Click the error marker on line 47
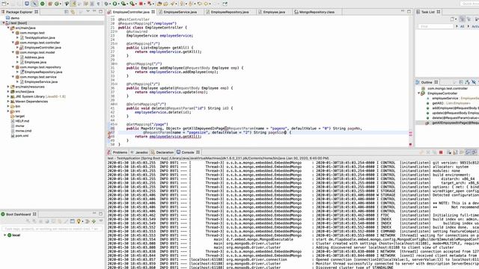The width and height of the screenshot is (479, 269). click(109, 133)
